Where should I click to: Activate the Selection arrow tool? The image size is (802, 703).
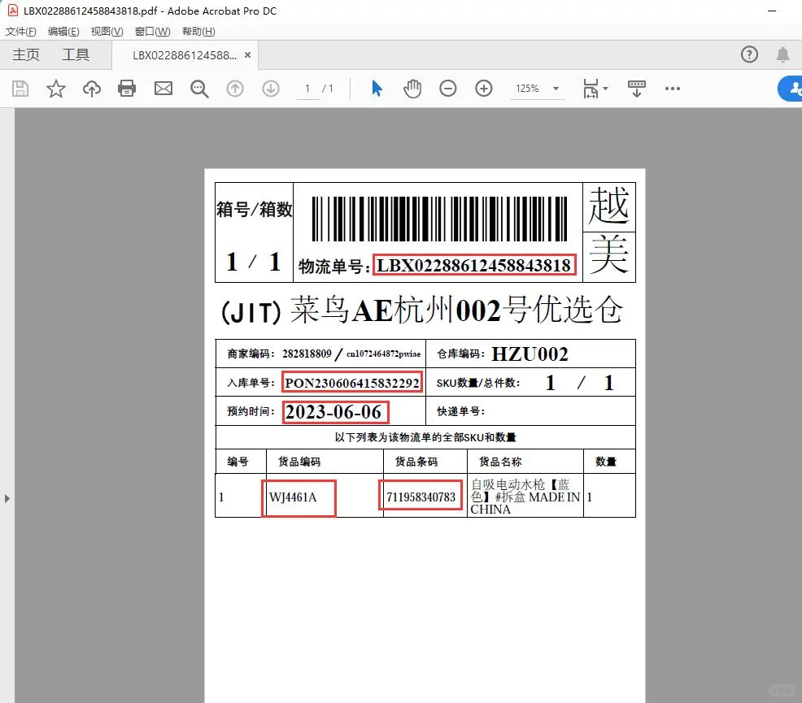click(377, 89)
